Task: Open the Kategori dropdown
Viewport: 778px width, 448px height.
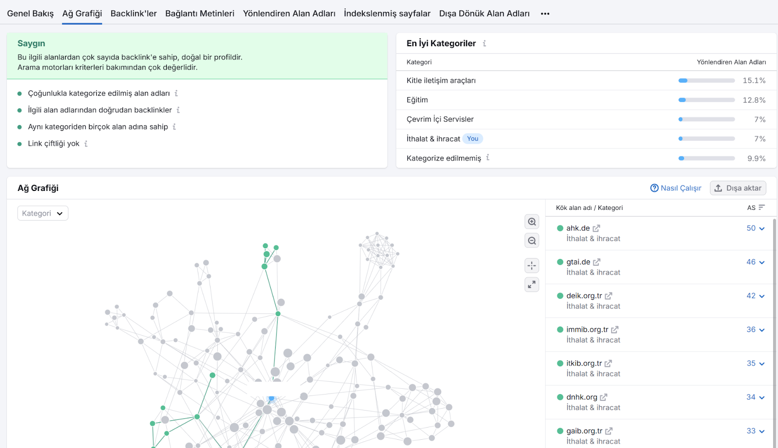Action: (43, 213)
